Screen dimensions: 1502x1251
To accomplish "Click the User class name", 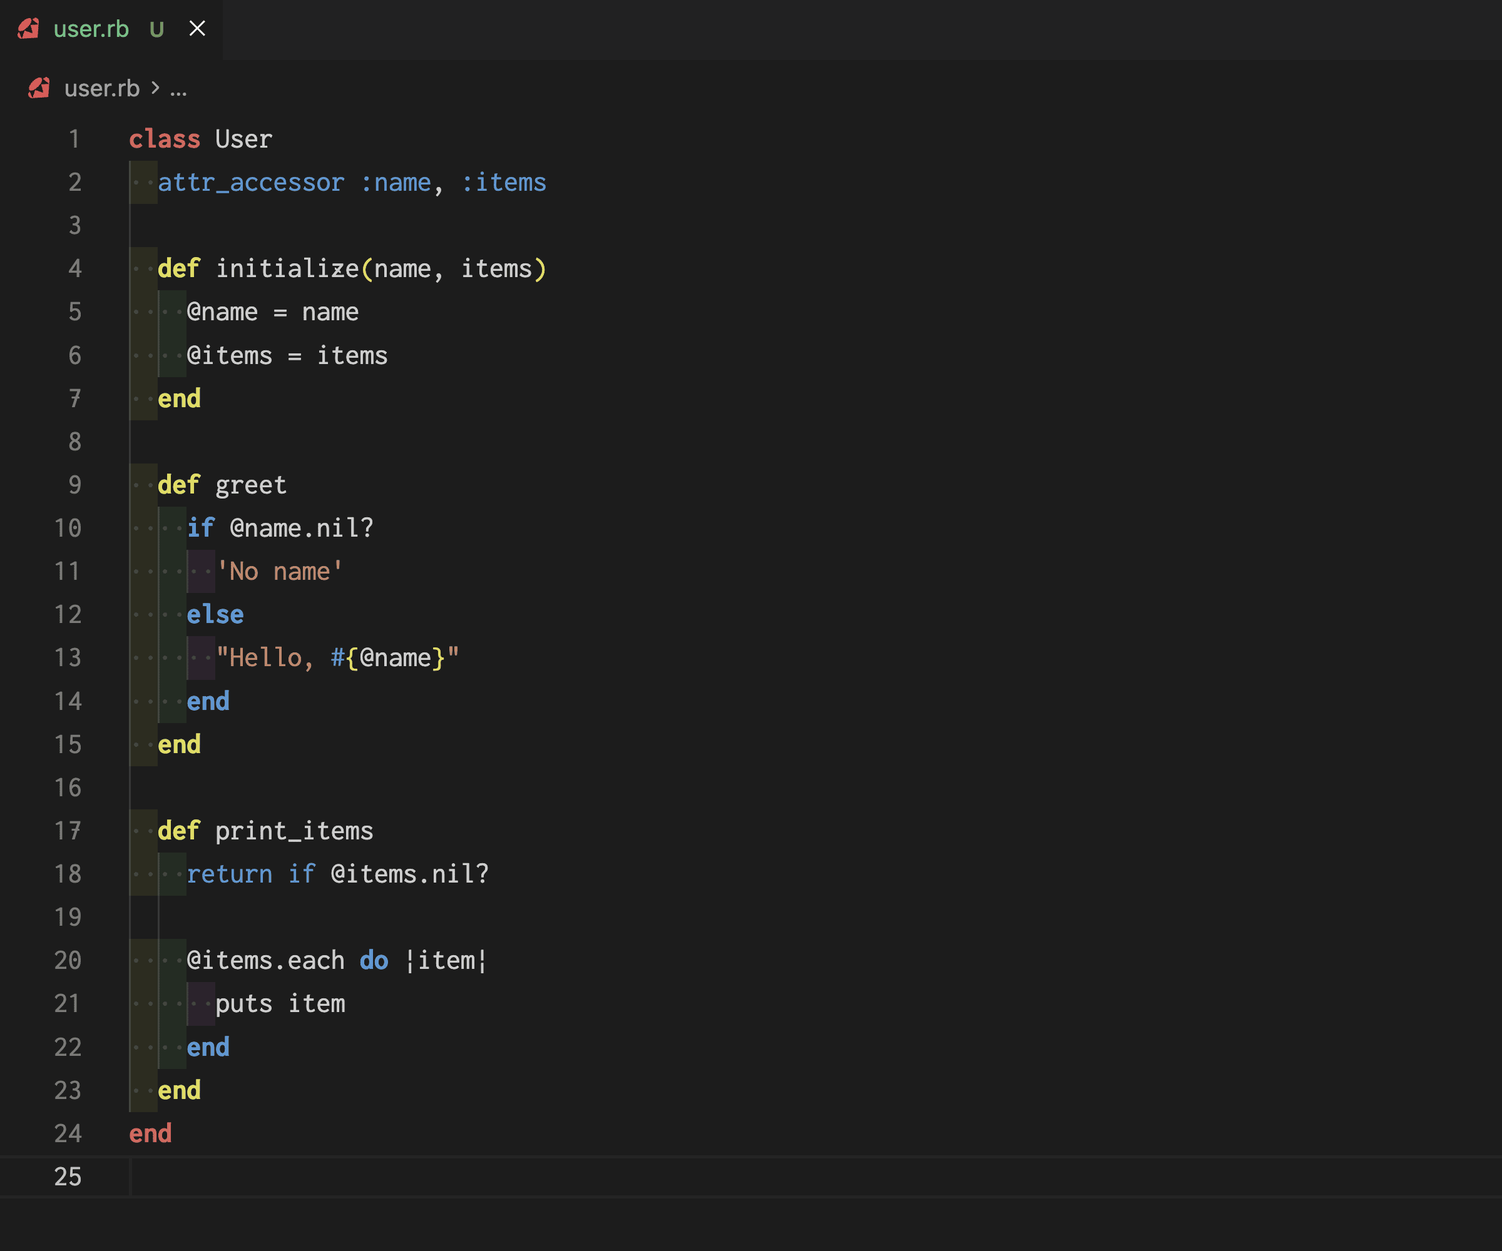I will [x=243, y=139].
